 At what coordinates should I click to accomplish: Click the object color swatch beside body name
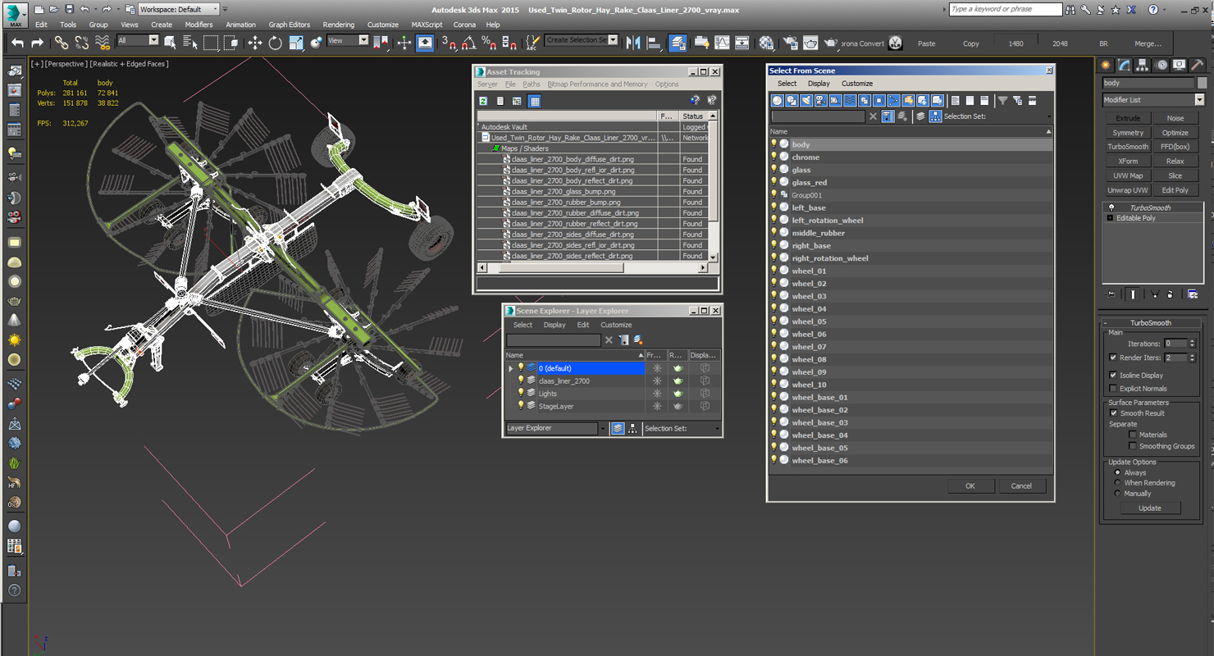click(1202, 83)
